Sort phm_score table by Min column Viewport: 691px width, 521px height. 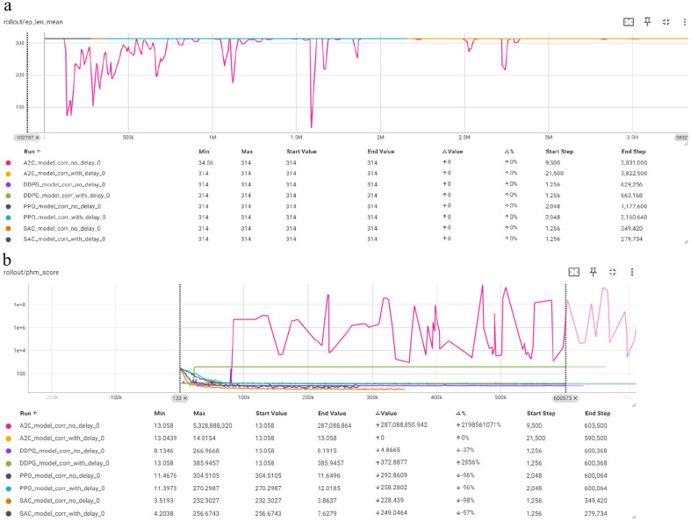point(160,413)
